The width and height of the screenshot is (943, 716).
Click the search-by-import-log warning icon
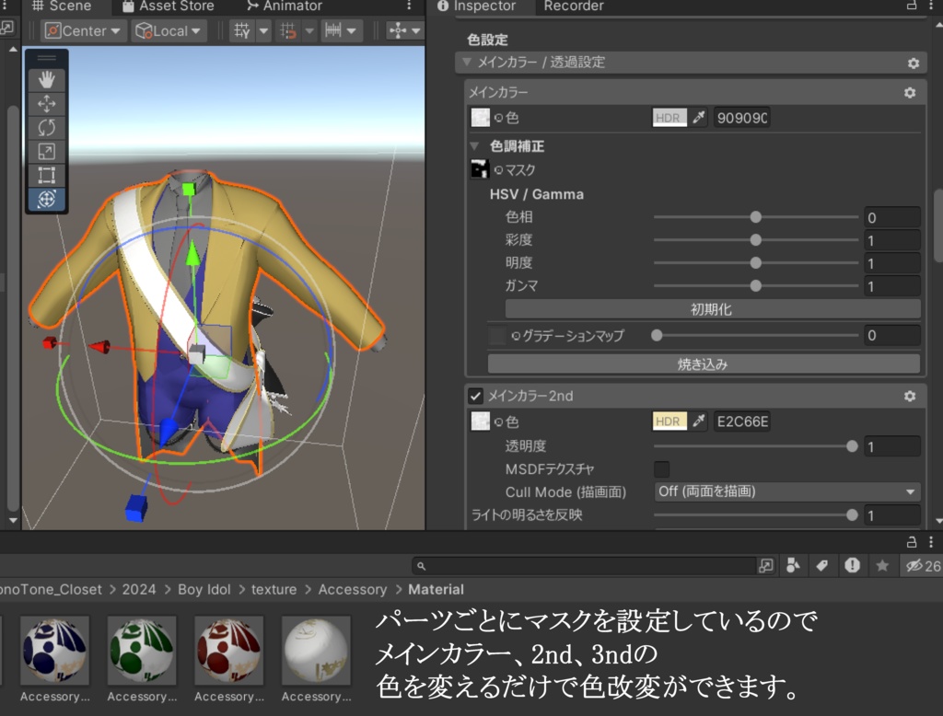point(852,566)
